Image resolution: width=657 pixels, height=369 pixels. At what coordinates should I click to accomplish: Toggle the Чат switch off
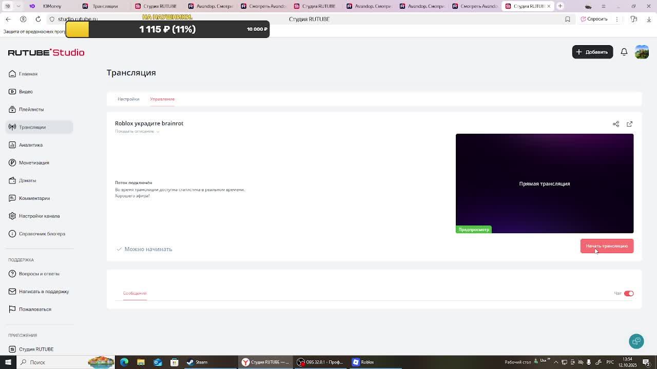click(x=629, y=294)
